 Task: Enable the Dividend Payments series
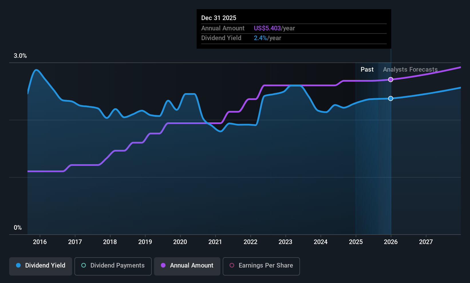point(113,266)
